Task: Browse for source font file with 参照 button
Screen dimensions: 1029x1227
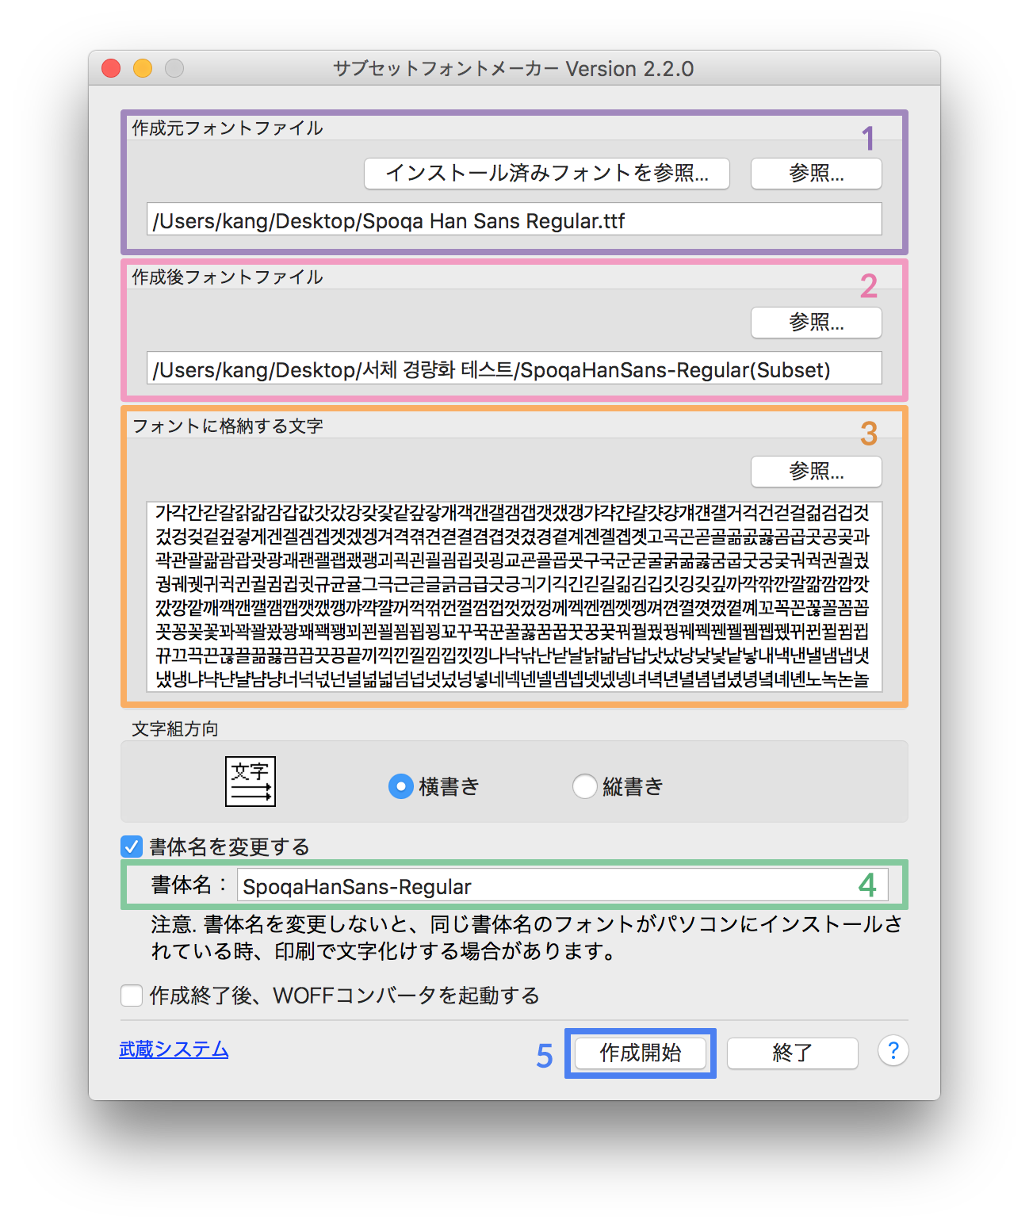Action: click(817, 174)
